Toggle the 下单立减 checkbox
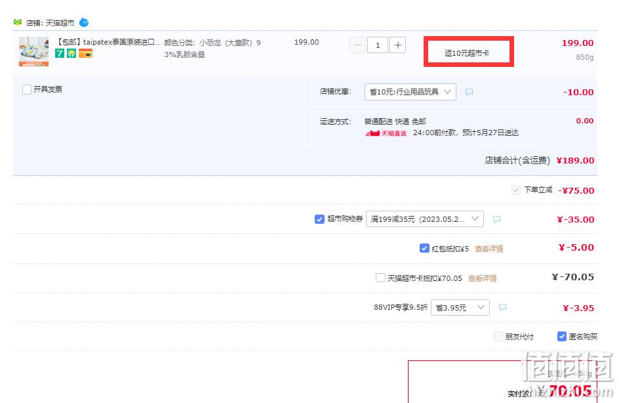 click(x=516, y=190)
